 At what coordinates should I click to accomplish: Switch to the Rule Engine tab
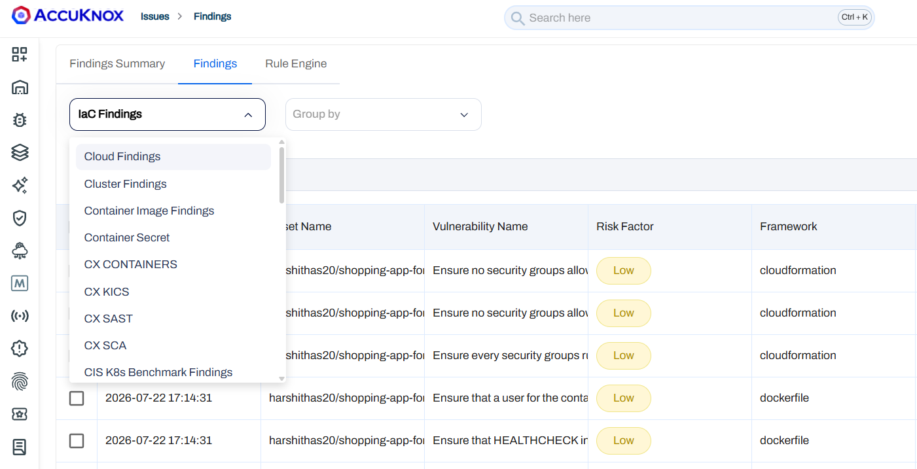(296, 64)
